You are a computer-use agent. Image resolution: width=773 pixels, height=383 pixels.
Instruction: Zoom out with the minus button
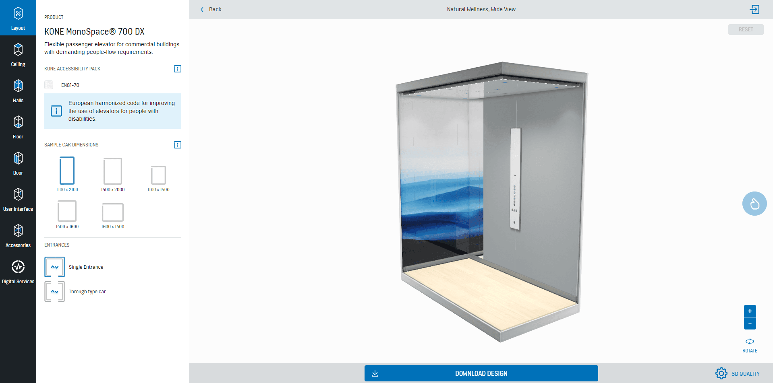coord(750,323)
